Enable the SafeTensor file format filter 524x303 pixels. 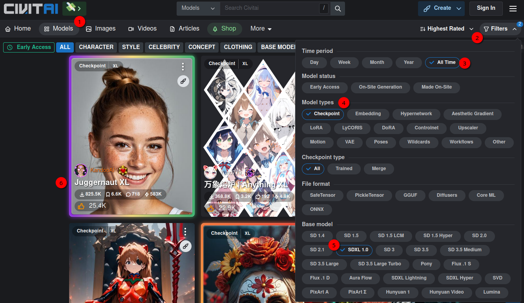(322, 195)
